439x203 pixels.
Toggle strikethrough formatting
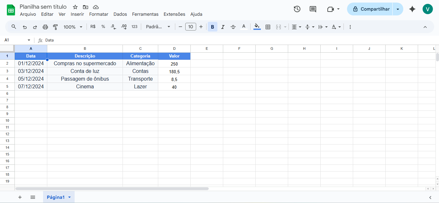click(233, 27)
